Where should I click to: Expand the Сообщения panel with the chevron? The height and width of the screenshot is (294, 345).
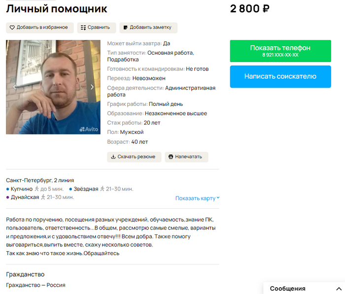point(339,289)
